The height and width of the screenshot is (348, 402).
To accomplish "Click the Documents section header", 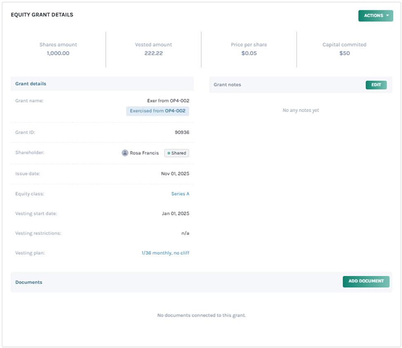I will [29, 282].
